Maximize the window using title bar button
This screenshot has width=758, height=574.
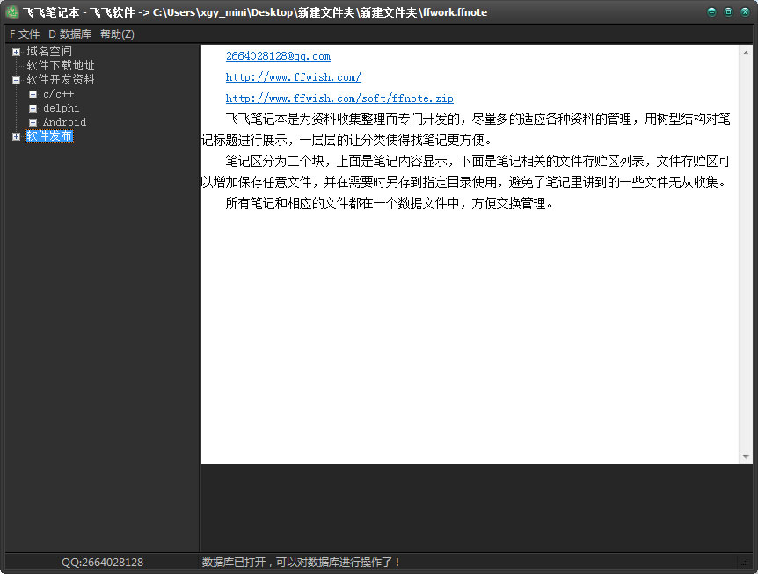click(x=728, y=12)
